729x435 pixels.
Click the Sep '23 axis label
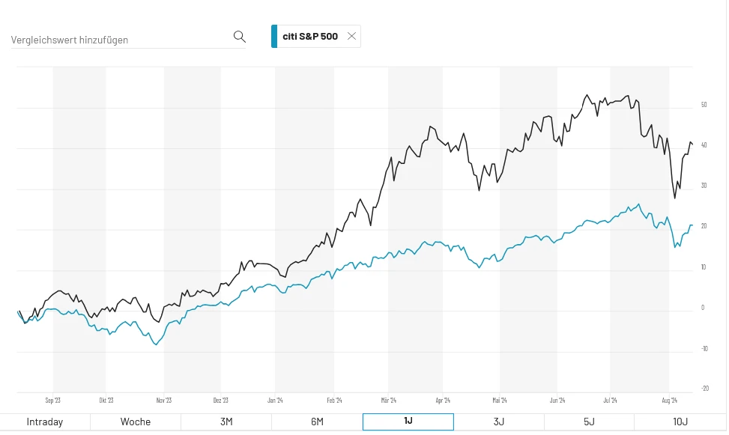click(52, 400)
